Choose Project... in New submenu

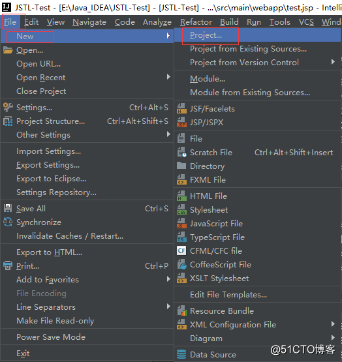point(257,35)
